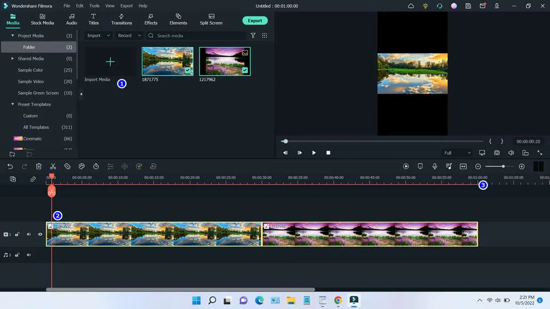550x309 pixels.
Task: Click the render preview icon above the timeline
Action: (x=406, y=167)
